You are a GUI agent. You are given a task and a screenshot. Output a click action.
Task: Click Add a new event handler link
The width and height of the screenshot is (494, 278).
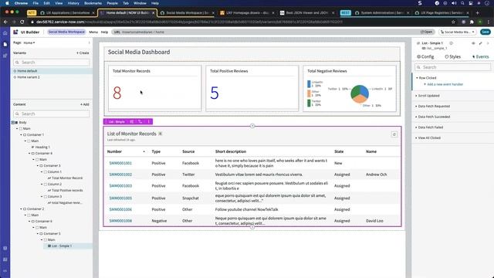coord(445,84)
